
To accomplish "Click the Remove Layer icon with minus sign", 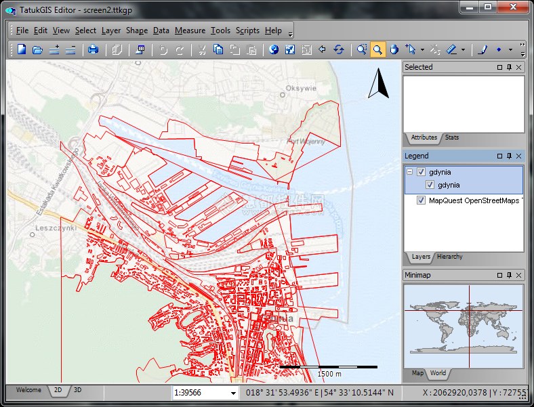I will pos(70,50).
